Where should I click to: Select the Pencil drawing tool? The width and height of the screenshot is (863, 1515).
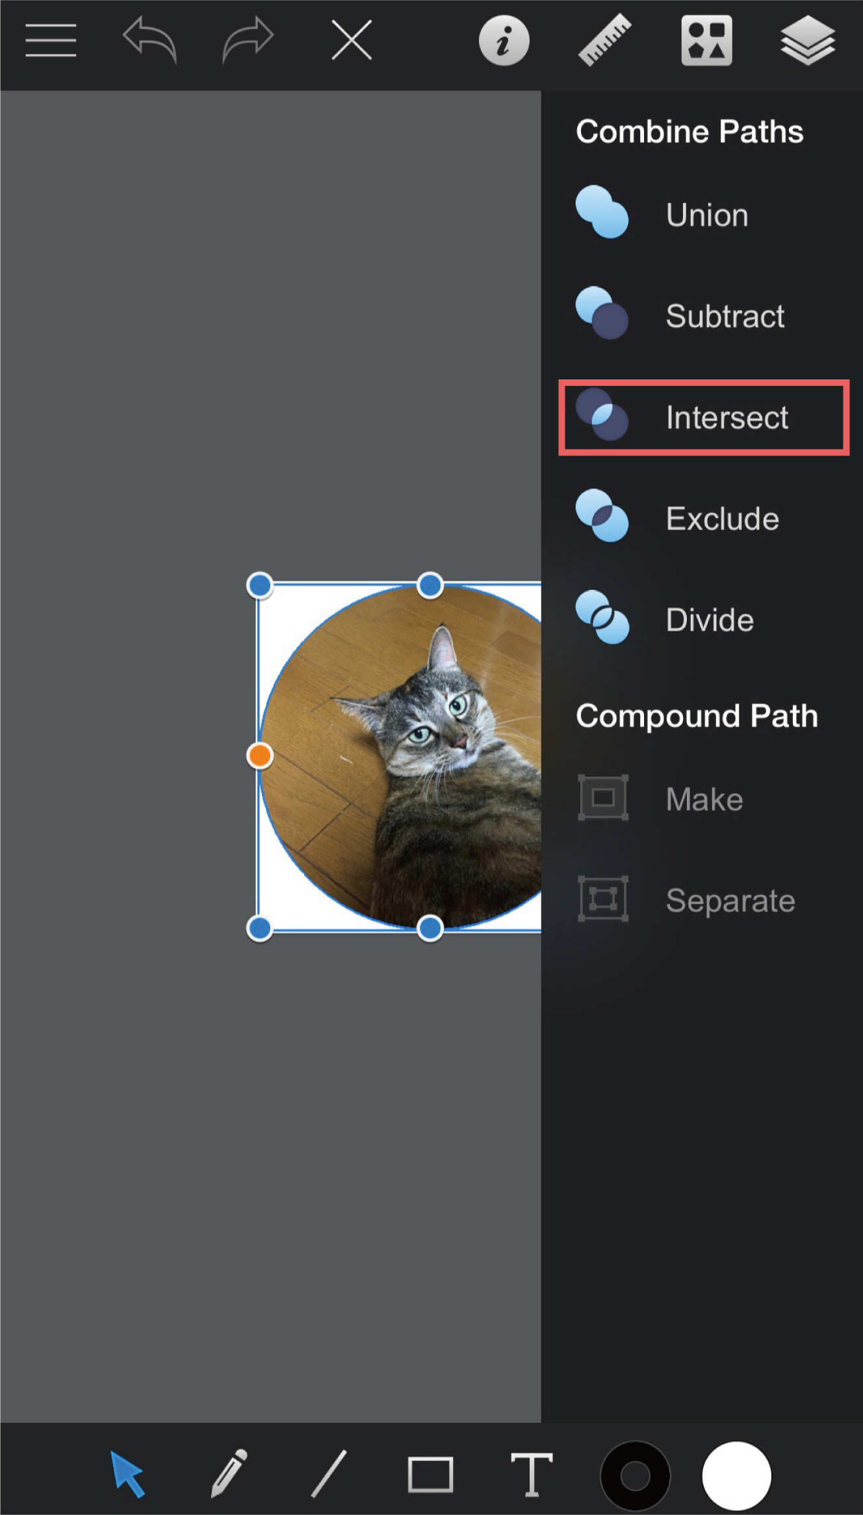(x=229, y=1473)
